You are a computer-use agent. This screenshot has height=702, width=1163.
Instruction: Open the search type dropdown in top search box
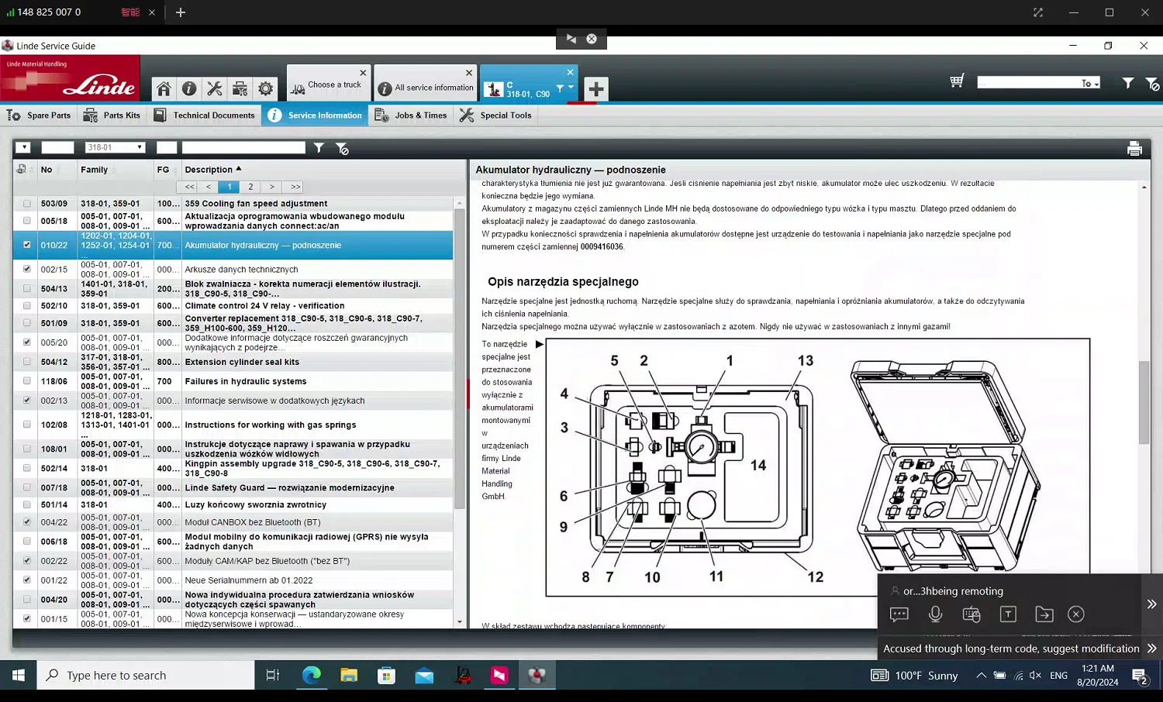(x=1090, y=83)
